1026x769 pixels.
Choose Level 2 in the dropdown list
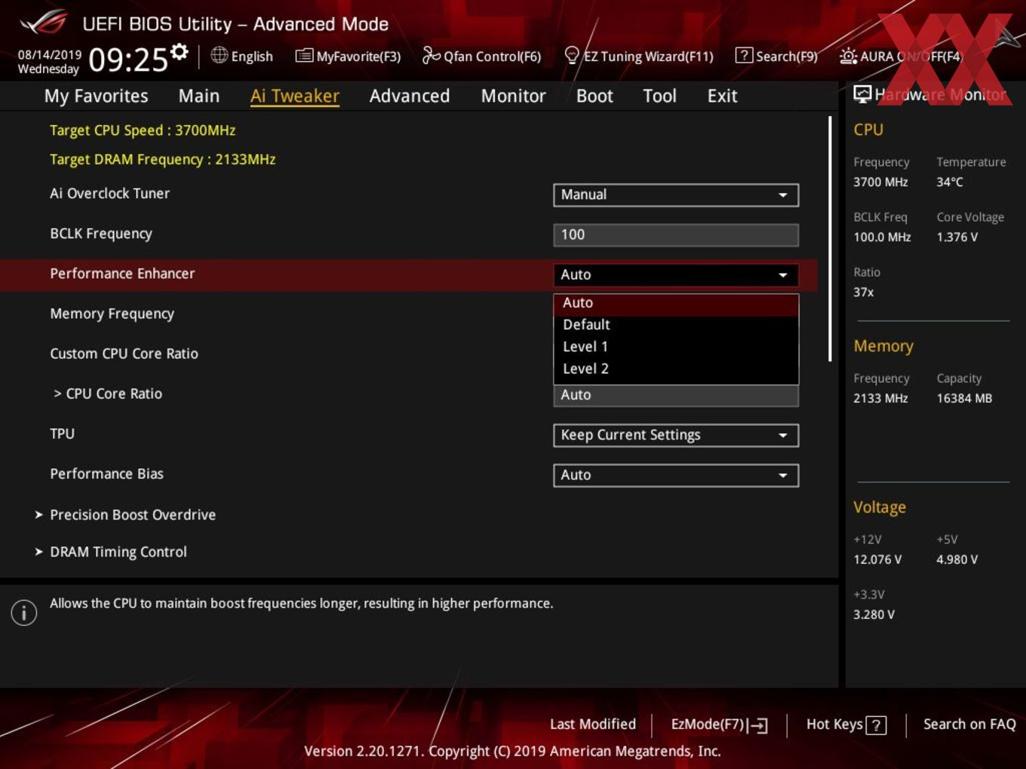pyautogui.click(x=676, y=369)
